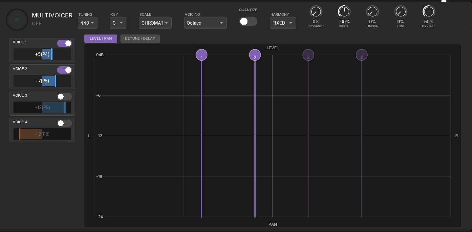Viewport: 472px width, 232px height.
Task: Adjust the UNISON knob
Action: (x=372, y=12)
